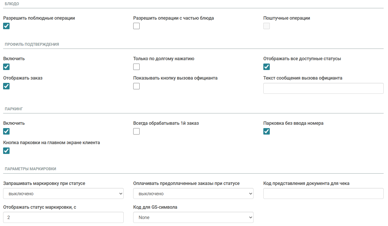Viewport: 388px width, 226px height.
Task: Toggle 'Включить' checkbox in Паркинг section
Action: coord(6,131)
